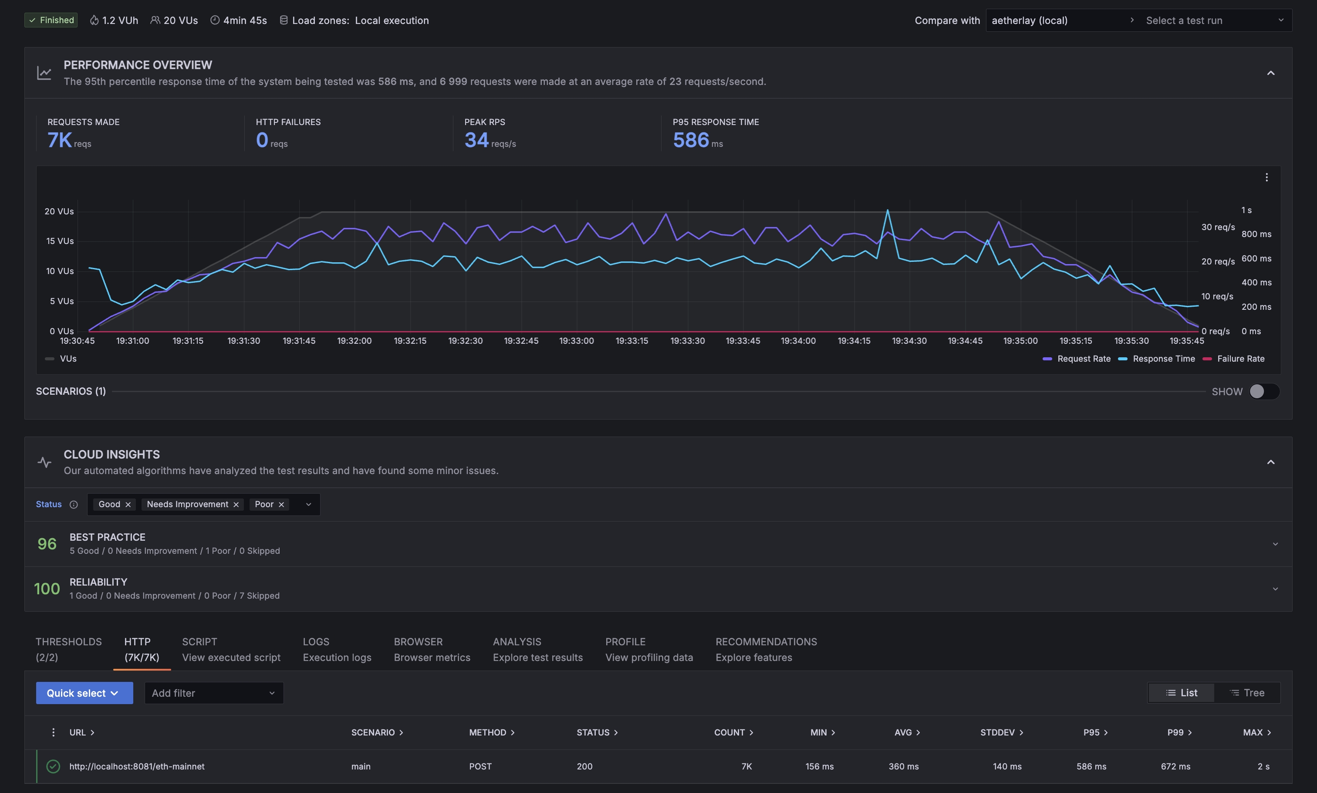Click the Status info circle icon
Image resolution: width=1317 pixels, height=793 pixels.
pyautogui.click(x=74, y=505)
